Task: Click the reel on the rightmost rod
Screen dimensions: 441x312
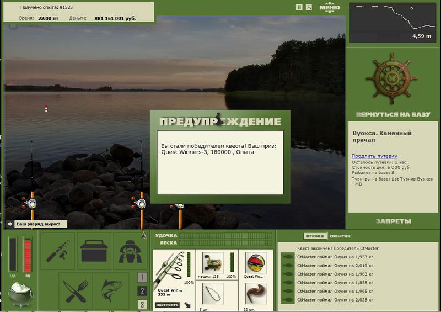Action: click(x=180, y=207)
